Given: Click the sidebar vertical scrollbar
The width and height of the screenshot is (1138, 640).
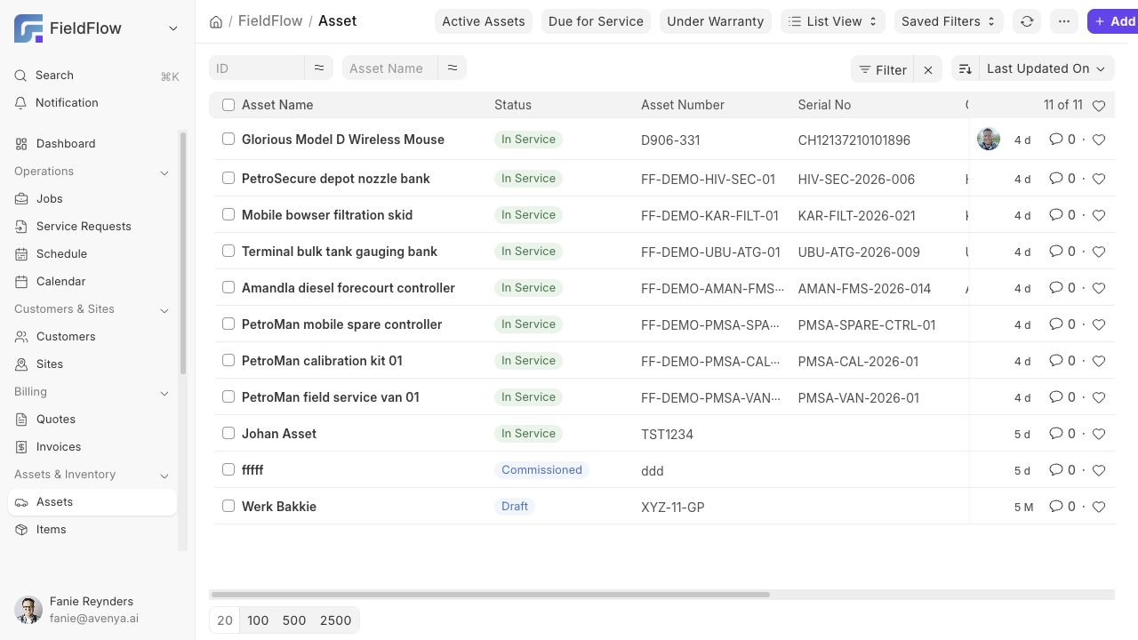Looking at the screenshot, I should click(183, 252).
